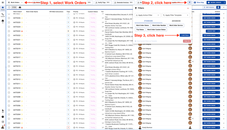The height and width of the screenshot is (130, 227).
Task: Click the Show Map button
Action: pos(199,2)
